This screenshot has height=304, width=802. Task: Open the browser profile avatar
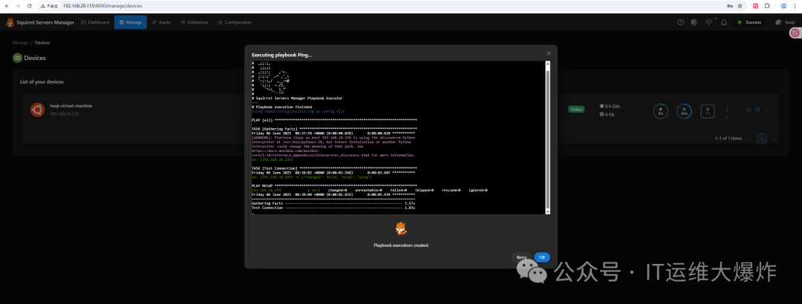(x=783, y=6)
